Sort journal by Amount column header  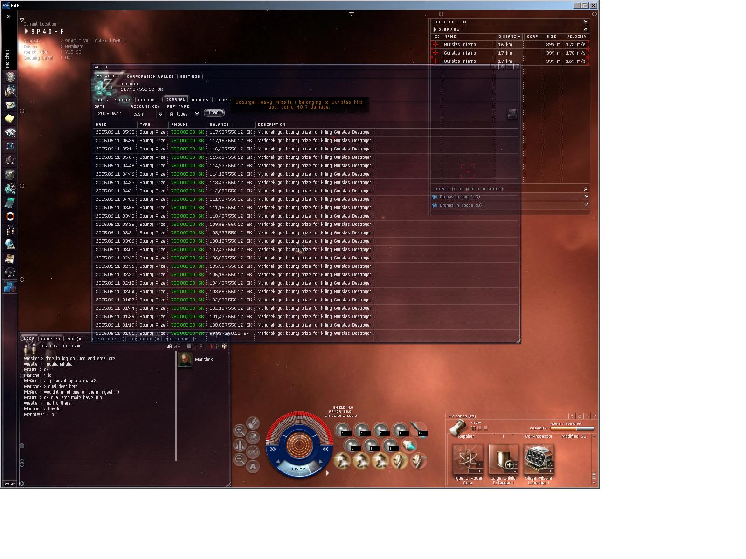(x=188, y=124)
